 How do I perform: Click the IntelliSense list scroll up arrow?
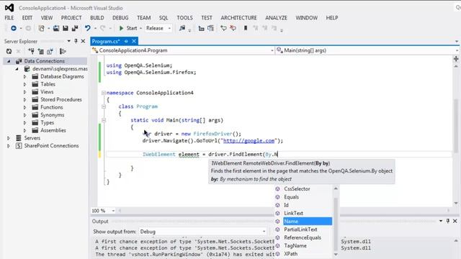(x=336, y=188)
